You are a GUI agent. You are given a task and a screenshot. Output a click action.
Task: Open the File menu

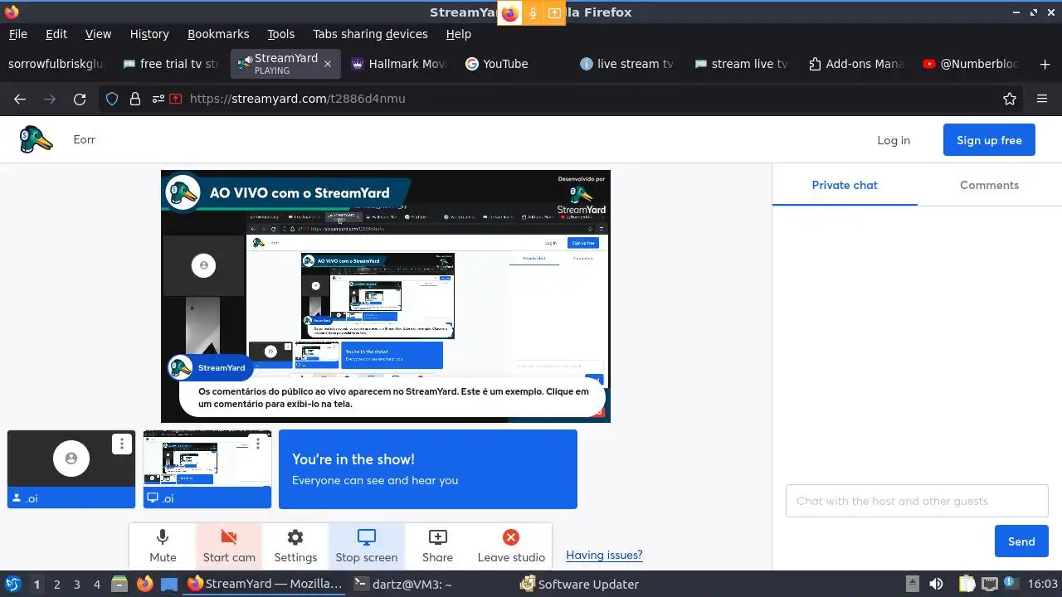(17, 34)
